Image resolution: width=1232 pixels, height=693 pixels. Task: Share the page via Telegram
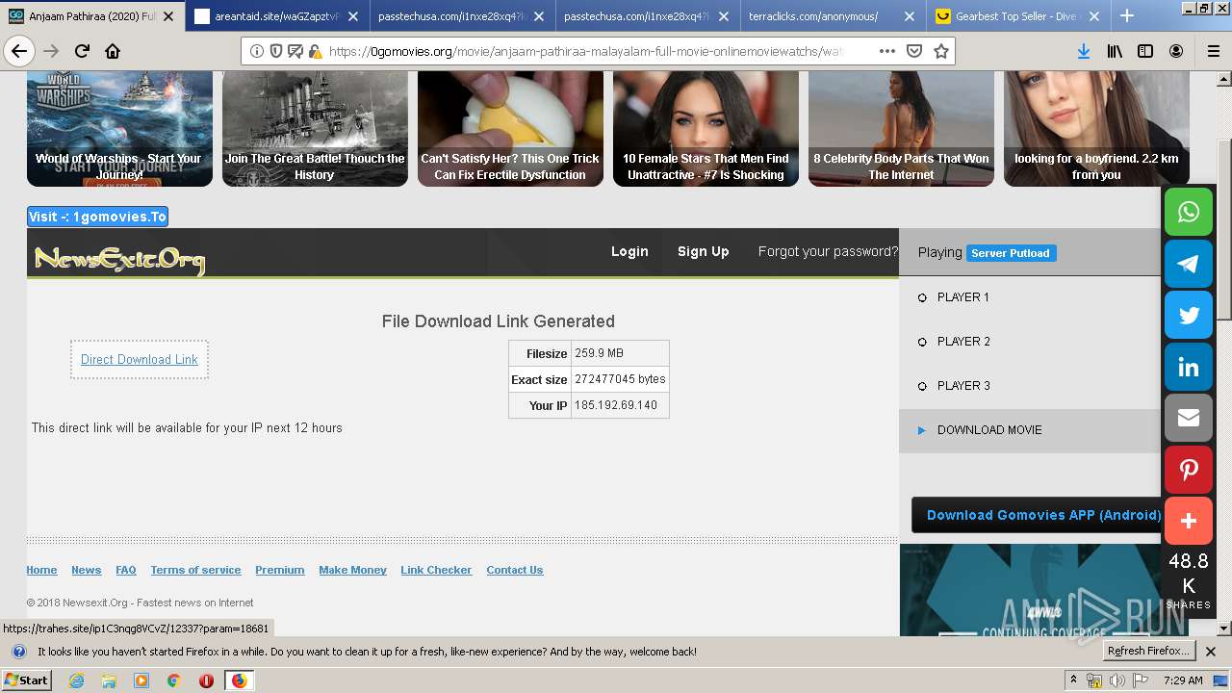[x=1189, y=264]
